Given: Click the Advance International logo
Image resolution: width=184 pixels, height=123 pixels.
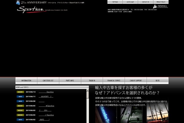Looking at the screenshot, I should click(160, 6).
